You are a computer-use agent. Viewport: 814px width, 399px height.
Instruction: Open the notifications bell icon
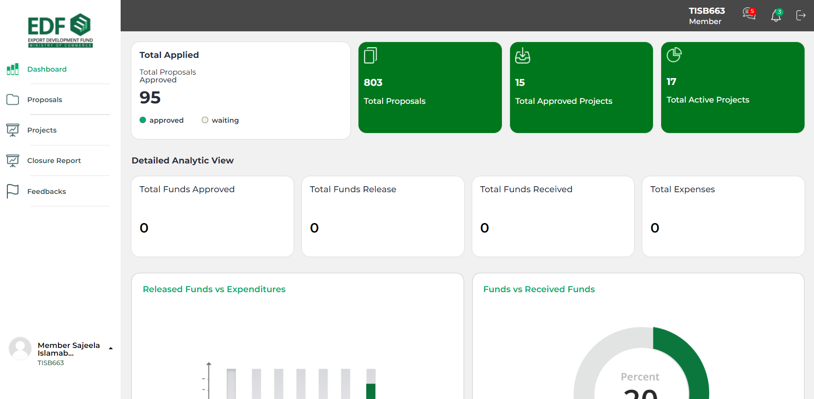coord(776,15)
